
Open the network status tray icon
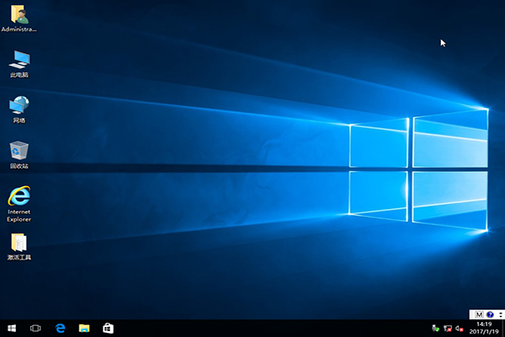click(448, 328)
